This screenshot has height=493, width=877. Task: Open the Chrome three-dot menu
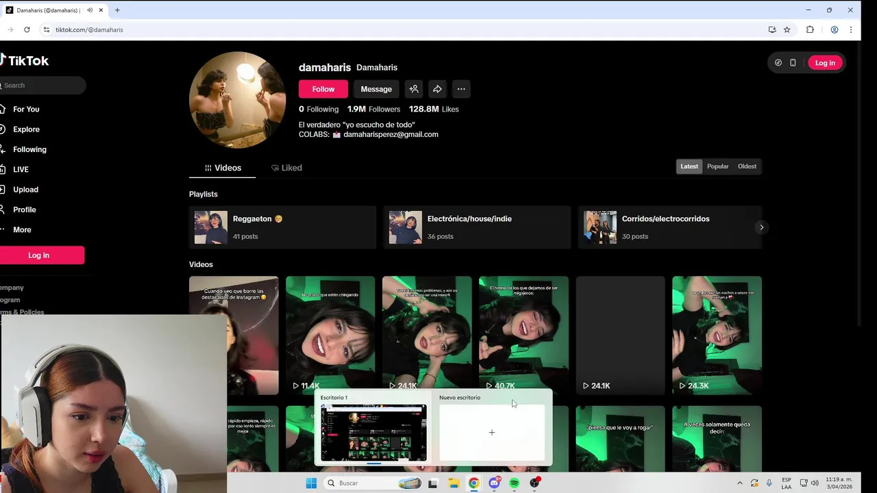click(x=851, y=29)
